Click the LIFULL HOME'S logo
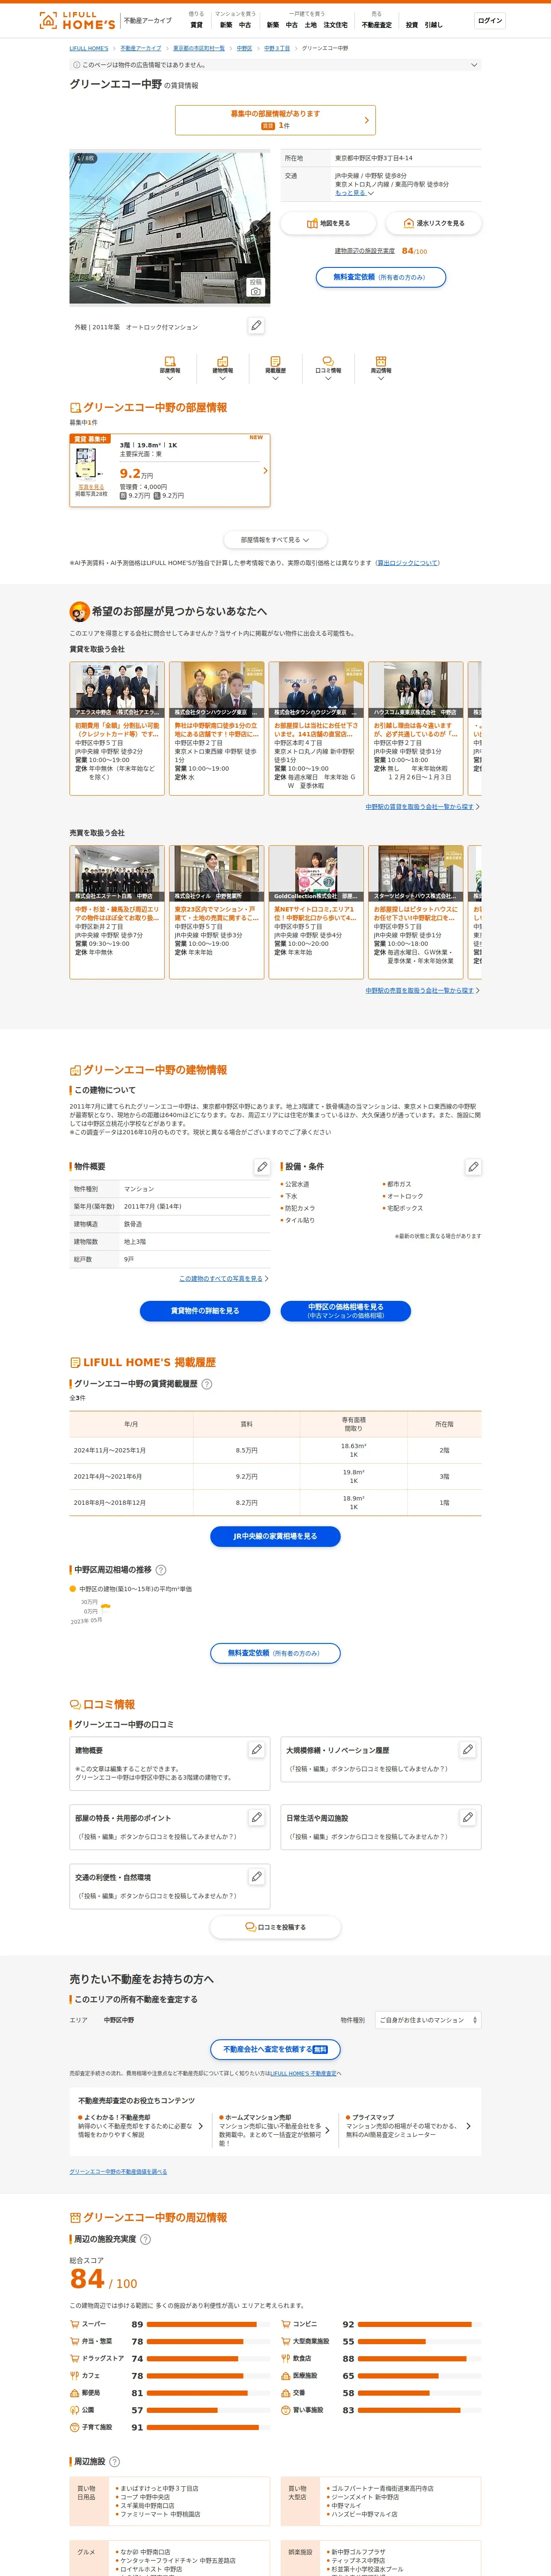551x2576 pixels. tap(77, 20)
